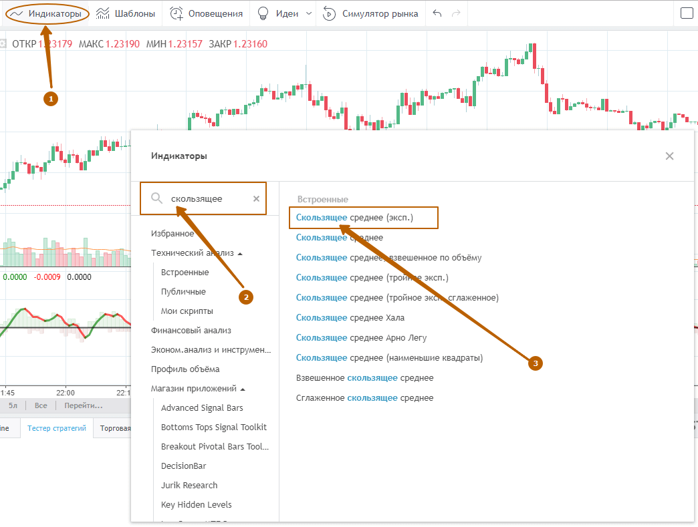Click the Идеи lightbulb icon
Viewport: 698px width, 527px height.
click(x=263, y=13)
